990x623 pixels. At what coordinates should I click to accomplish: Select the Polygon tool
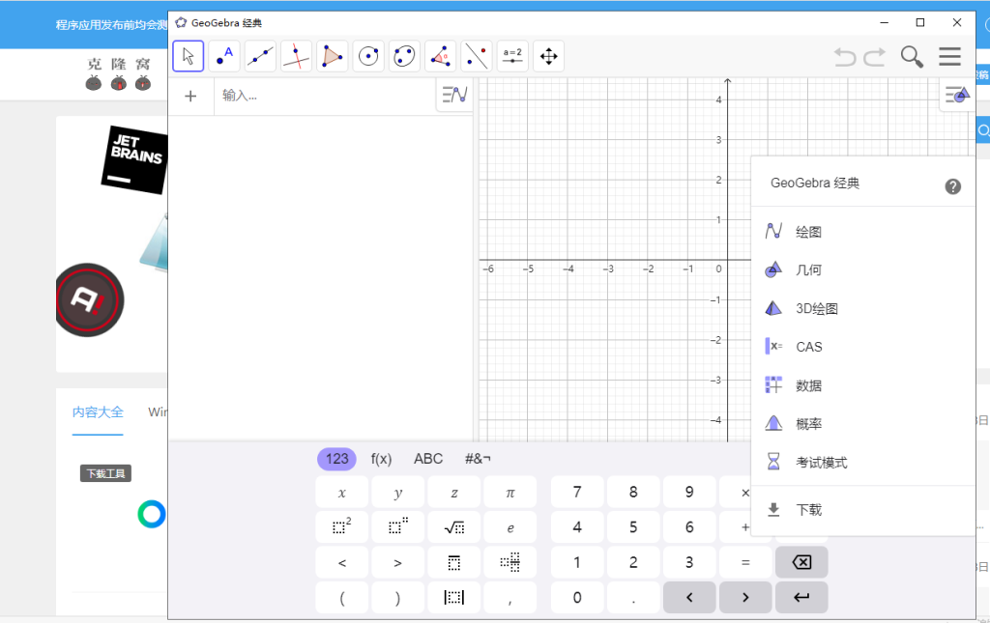333,56
